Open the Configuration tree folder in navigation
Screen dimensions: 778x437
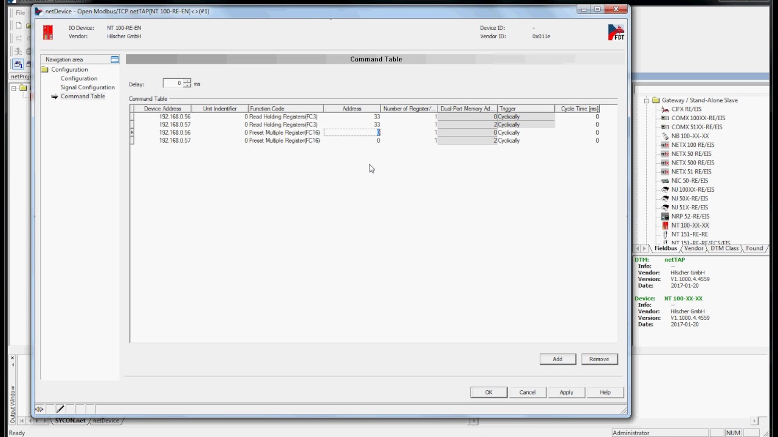pyautogui.click(x=69, y=69)
